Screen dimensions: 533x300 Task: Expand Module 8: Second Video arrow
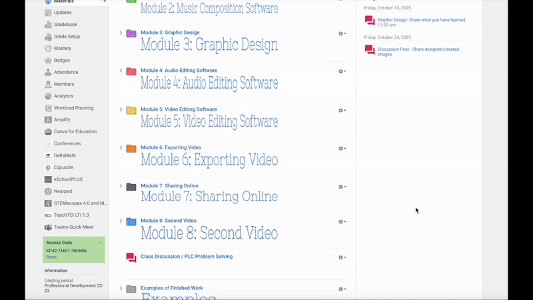pyautogui.click(x=121, y=221)
